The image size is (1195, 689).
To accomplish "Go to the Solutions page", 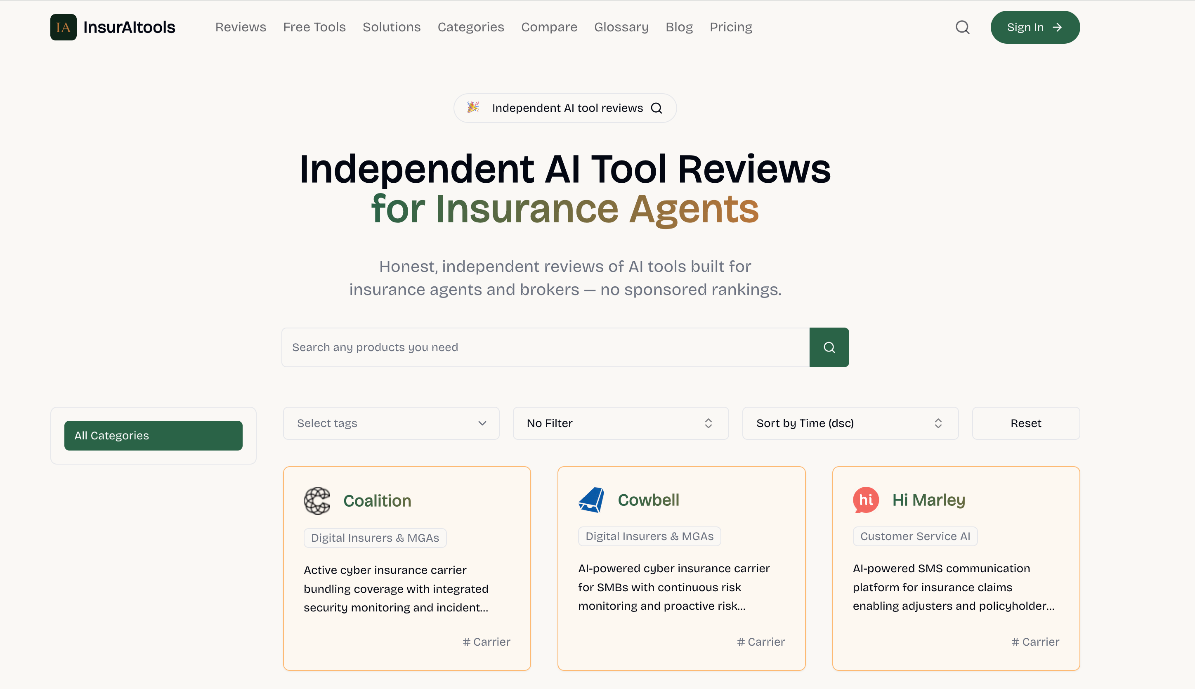I will tap(392, 27).
